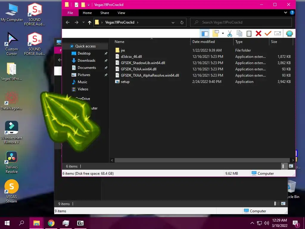
Task: Click the Search Vegas19ProCrackd field
Action: (x=241, y=22)
